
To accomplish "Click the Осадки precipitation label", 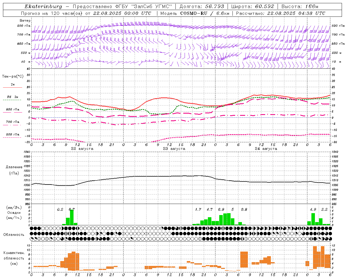I will (14, 213).
